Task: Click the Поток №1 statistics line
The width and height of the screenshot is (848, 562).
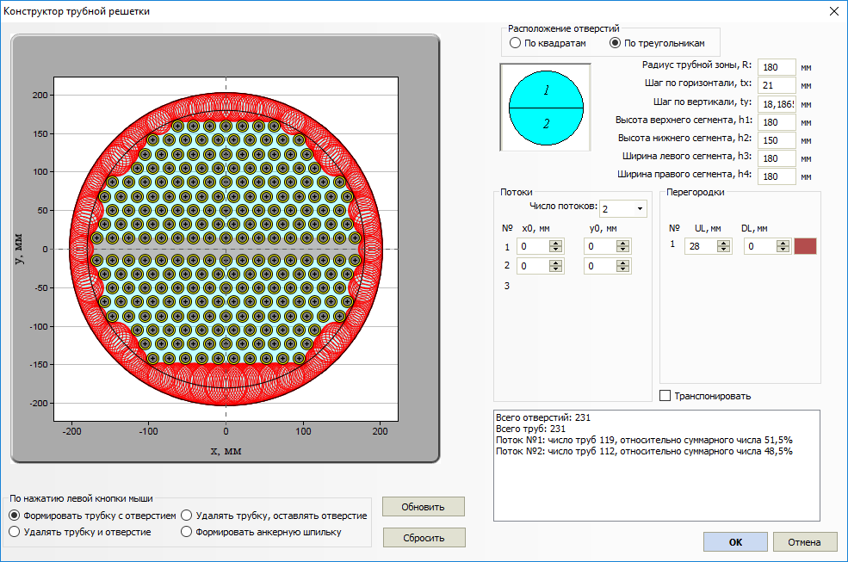Action: click(644, 440)
